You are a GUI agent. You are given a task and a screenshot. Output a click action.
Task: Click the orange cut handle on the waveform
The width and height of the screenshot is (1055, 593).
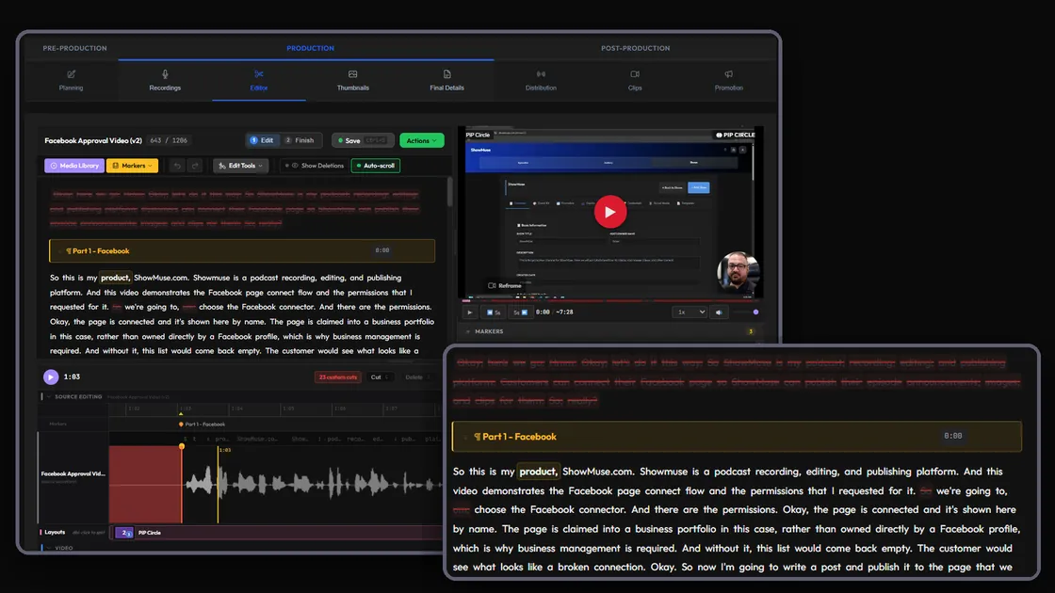click(x=182, y=446)
